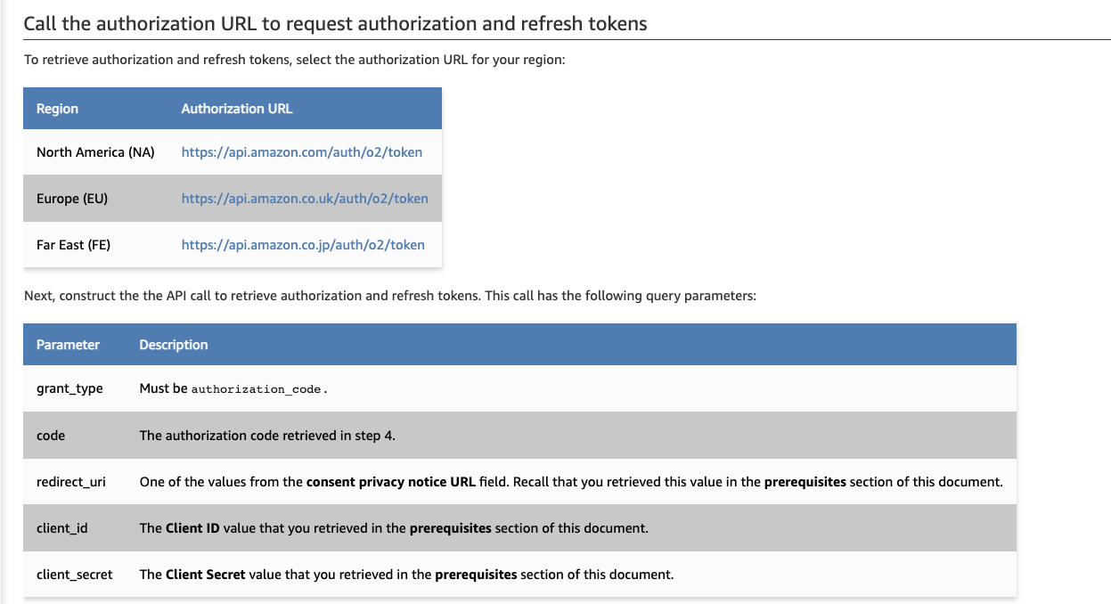Open the Europe api.amazon.co.uk token link

coord(305,199)
